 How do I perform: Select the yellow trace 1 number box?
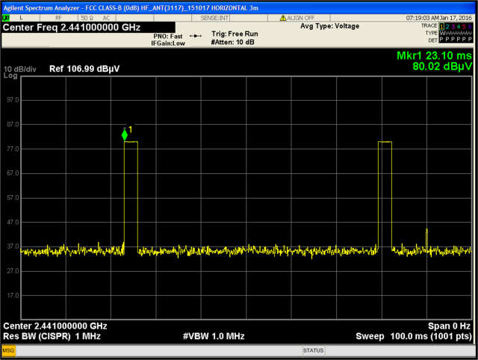pyautogui.click(x=441, y=27)
